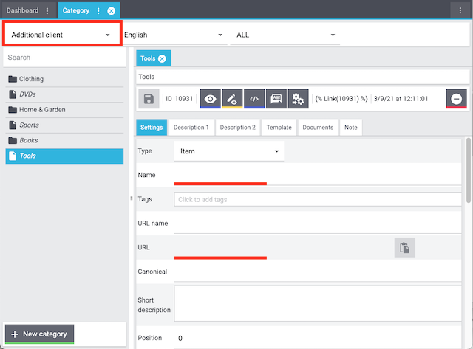Select the Home & Garden category
The height and width of the screenshot is (349, 473).
[42, 110]
